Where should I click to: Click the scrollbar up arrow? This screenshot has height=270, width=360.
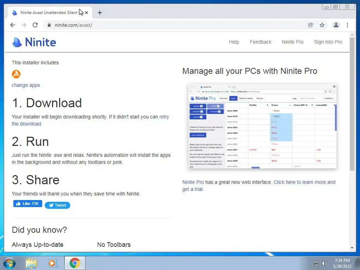(352, 35)
